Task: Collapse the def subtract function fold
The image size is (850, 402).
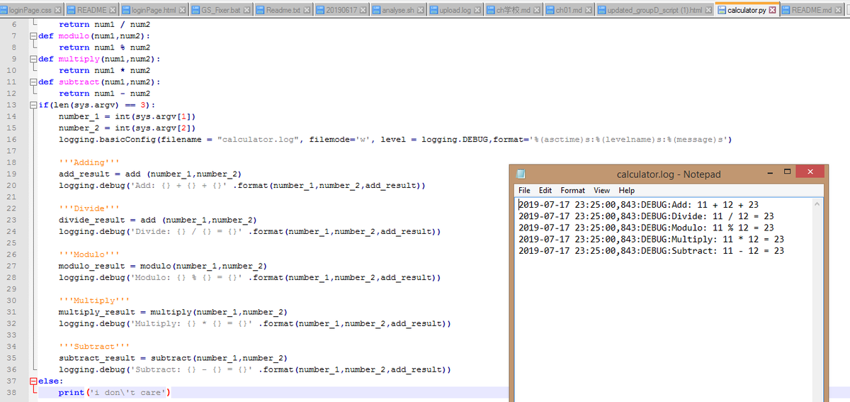Action: click(x=33, y=82)
